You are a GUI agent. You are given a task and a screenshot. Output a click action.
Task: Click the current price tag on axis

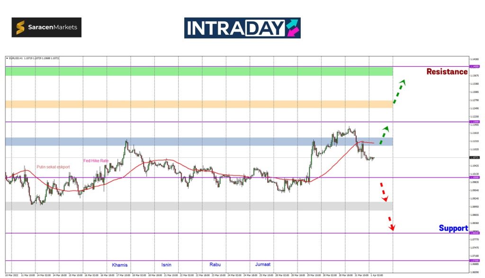473,157
